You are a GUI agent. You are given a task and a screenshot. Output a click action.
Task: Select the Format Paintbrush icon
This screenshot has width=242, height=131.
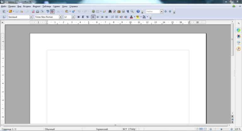(x=73, y=11)
